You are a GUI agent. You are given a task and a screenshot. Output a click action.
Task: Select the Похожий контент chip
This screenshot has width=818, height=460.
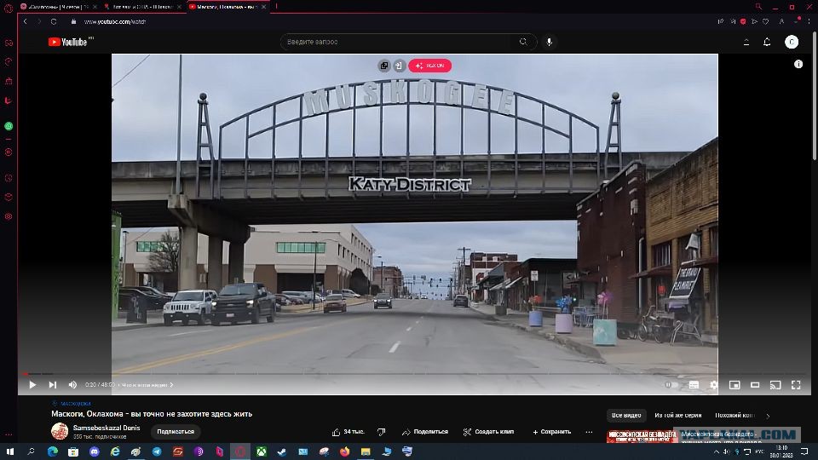[x=734, y=415]
